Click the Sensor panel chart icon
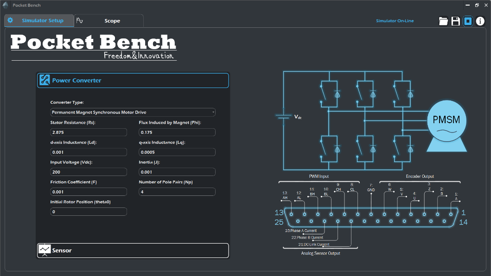The height and width of the screenshot is (276, 491). [x=45, y=250]
